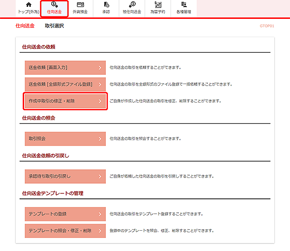Open the 取引照会 button
This screenshot has height=251, width=290.
[65, 139]
